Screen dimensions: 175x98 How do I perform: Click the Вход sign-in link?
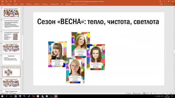click(x=161, y=4)
